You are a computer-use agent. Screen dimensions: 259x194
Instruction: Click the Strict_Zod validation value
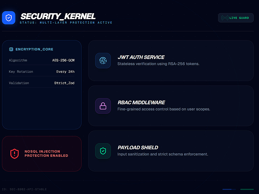(x=64, y=83)
